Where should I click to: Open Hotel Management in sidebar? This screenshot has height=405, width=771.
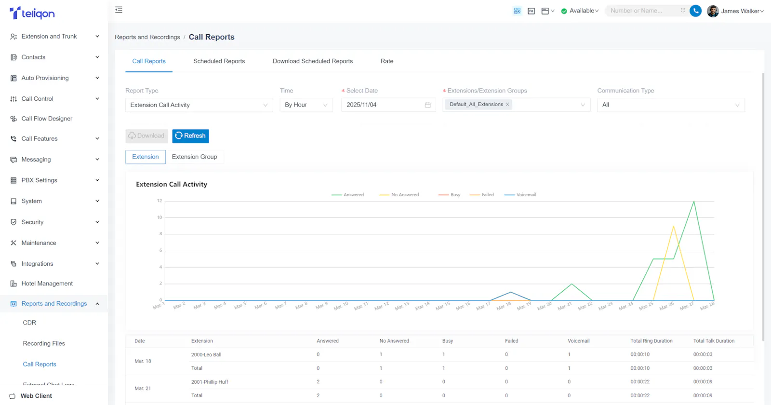[x=47, y=283]
